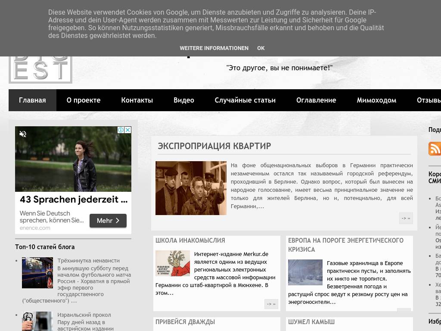
Task: Accept cookies with the OK button
Action: [261, 48]
